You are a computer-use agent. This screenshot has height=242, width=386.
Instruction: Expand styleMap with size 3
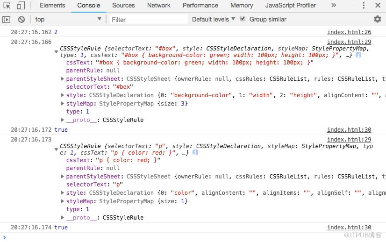tap(63, 103)
